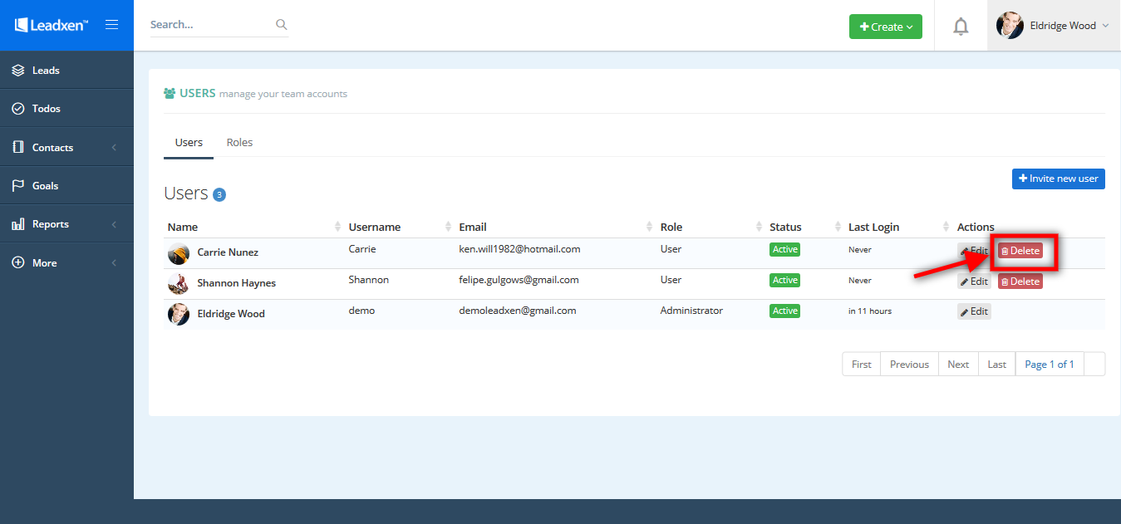Sort by the Last Login column
Viewport: 1121px width, 524px height.
click(899, 227)
